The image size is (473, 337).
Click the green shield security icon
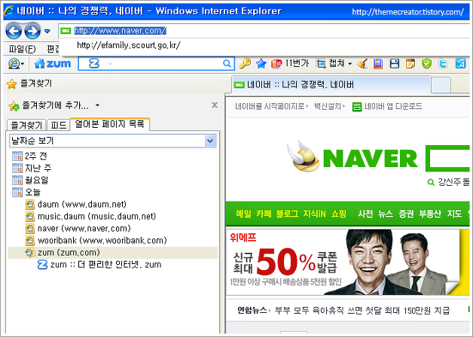(426, 63)
